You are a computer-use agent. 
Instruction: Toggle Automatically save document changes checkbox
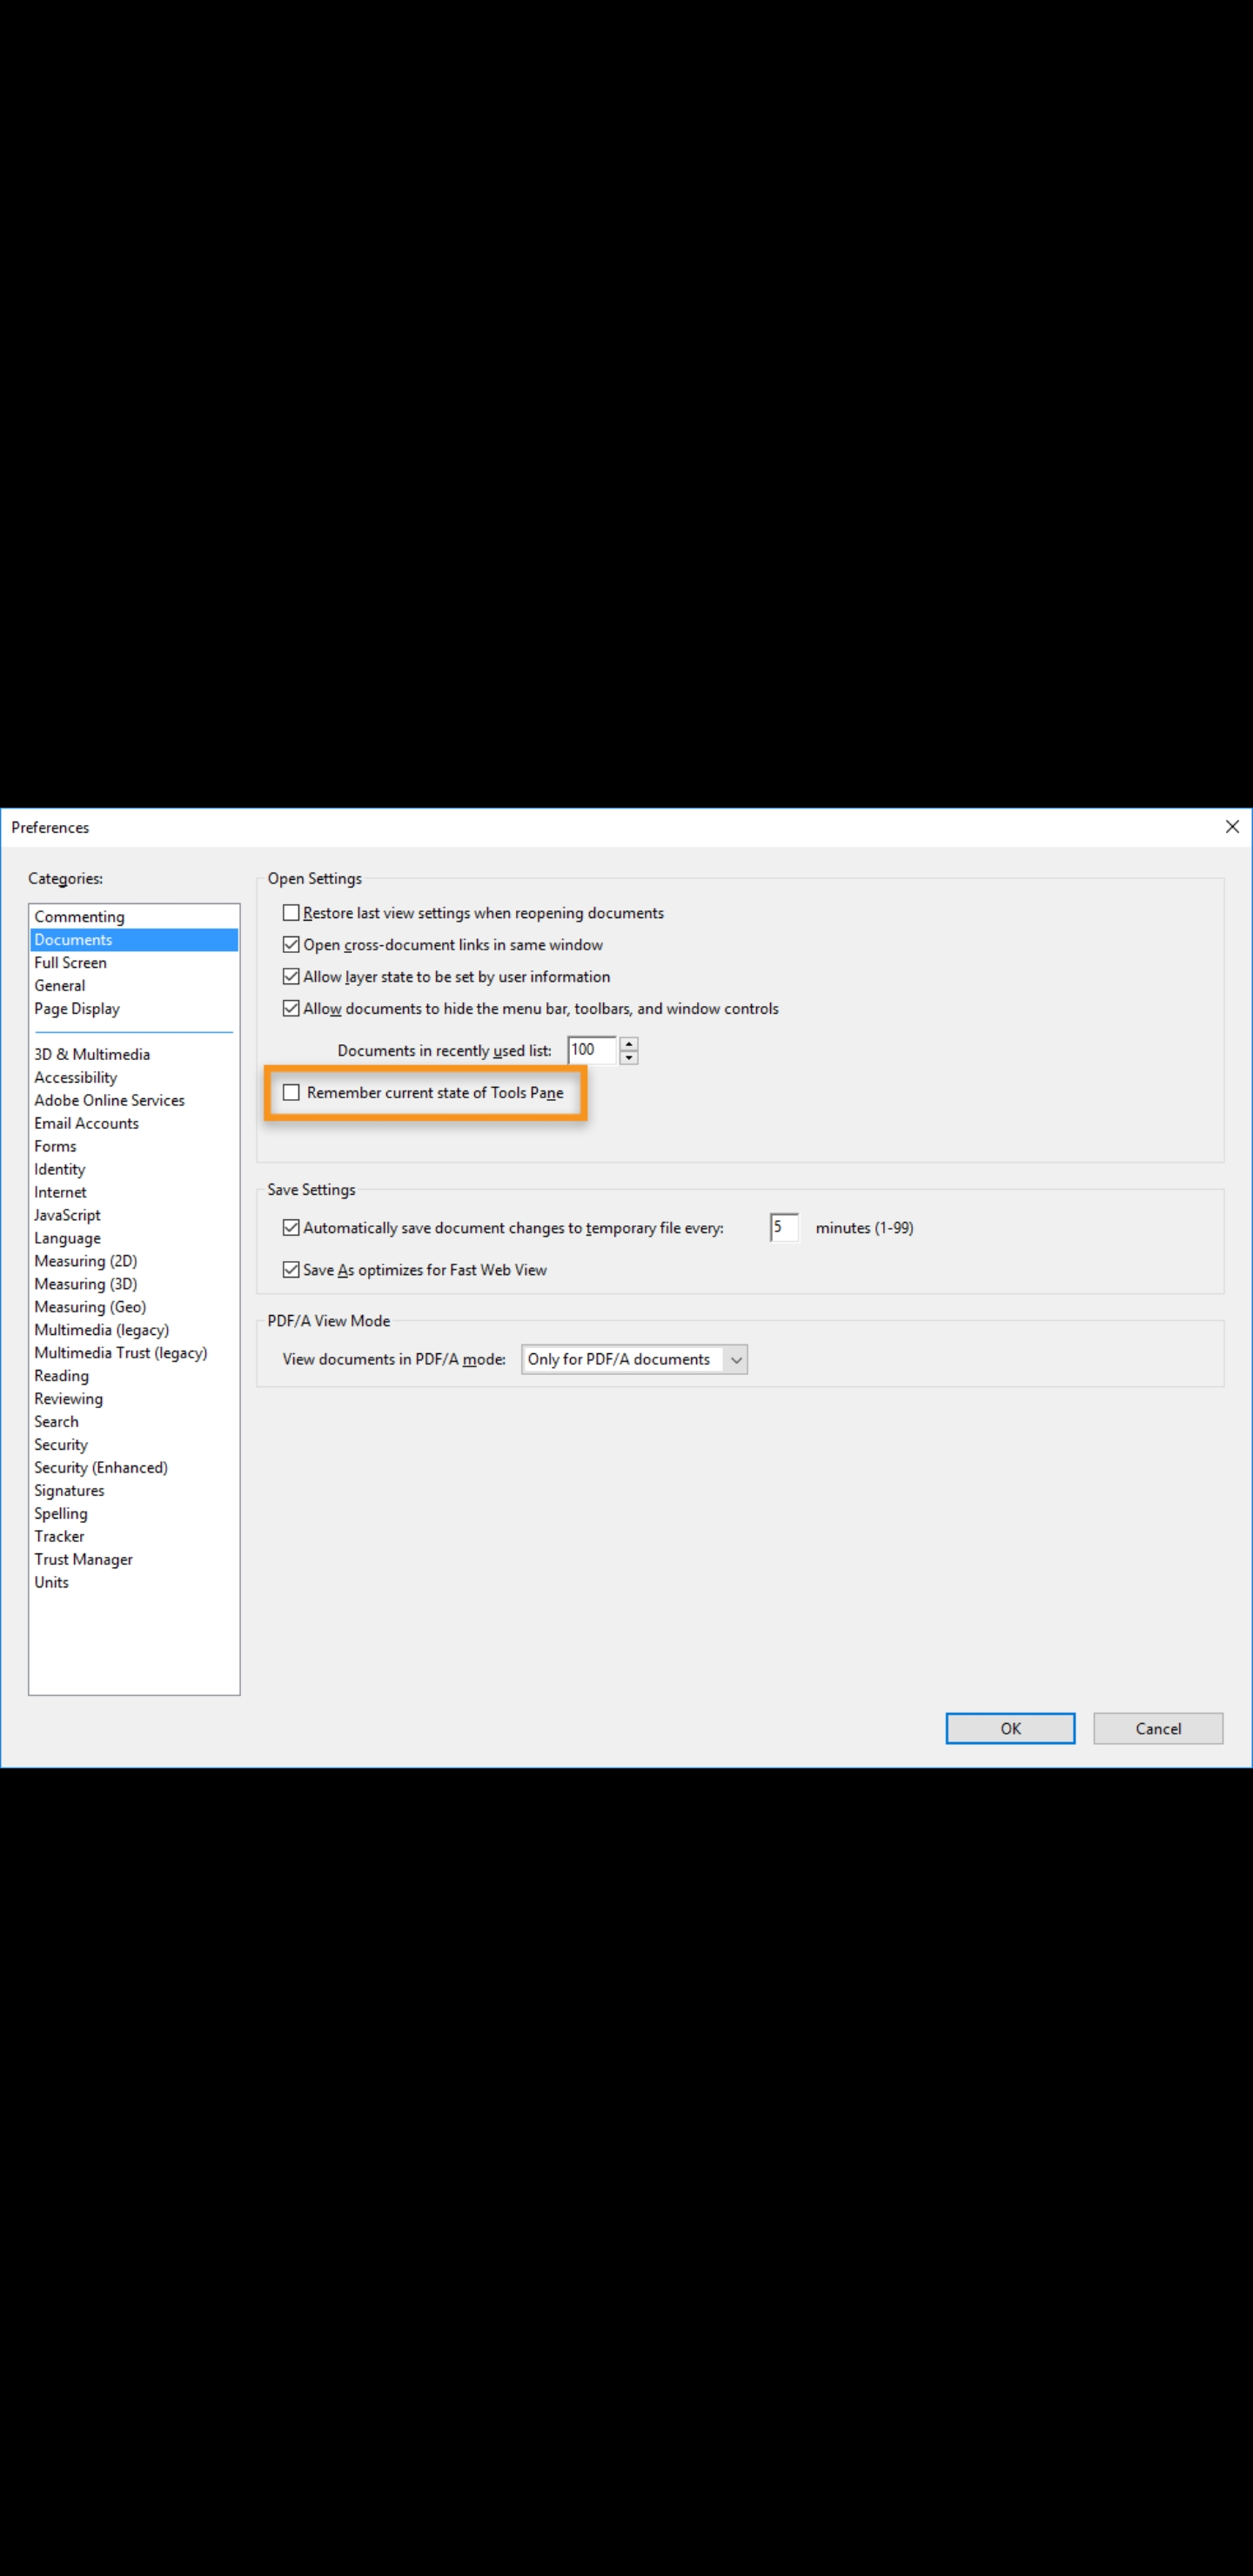(291, 1227)
